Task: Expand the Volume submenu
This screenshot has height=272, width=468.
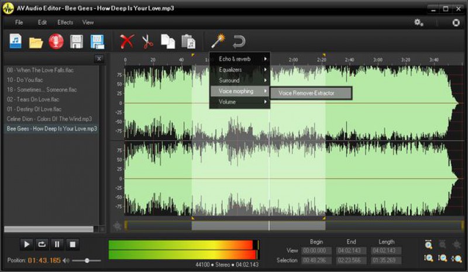Action: [x=240, y=102]
